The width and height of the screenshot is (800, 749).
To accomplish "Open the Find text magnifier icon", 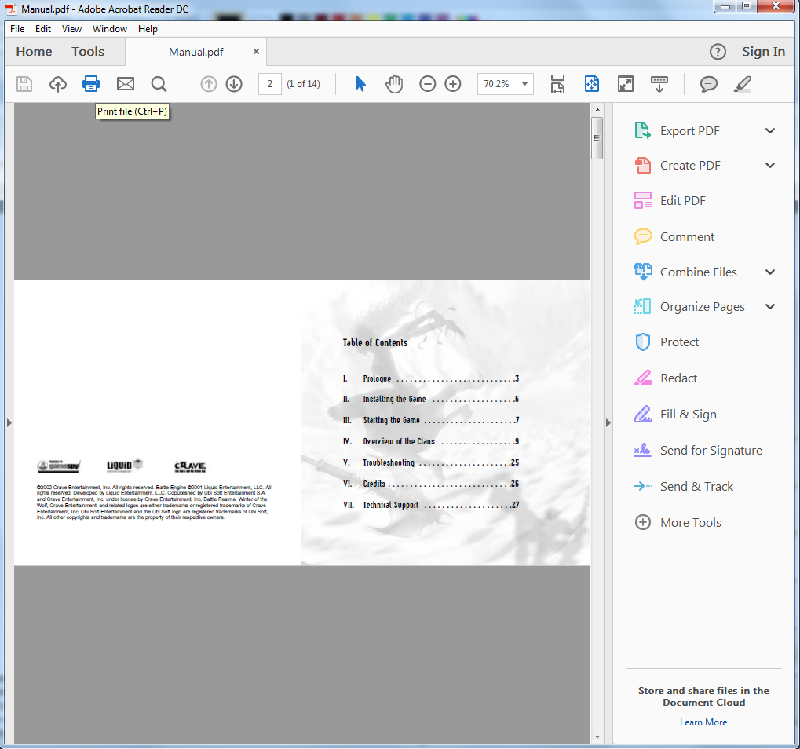I will coord(159,84).
